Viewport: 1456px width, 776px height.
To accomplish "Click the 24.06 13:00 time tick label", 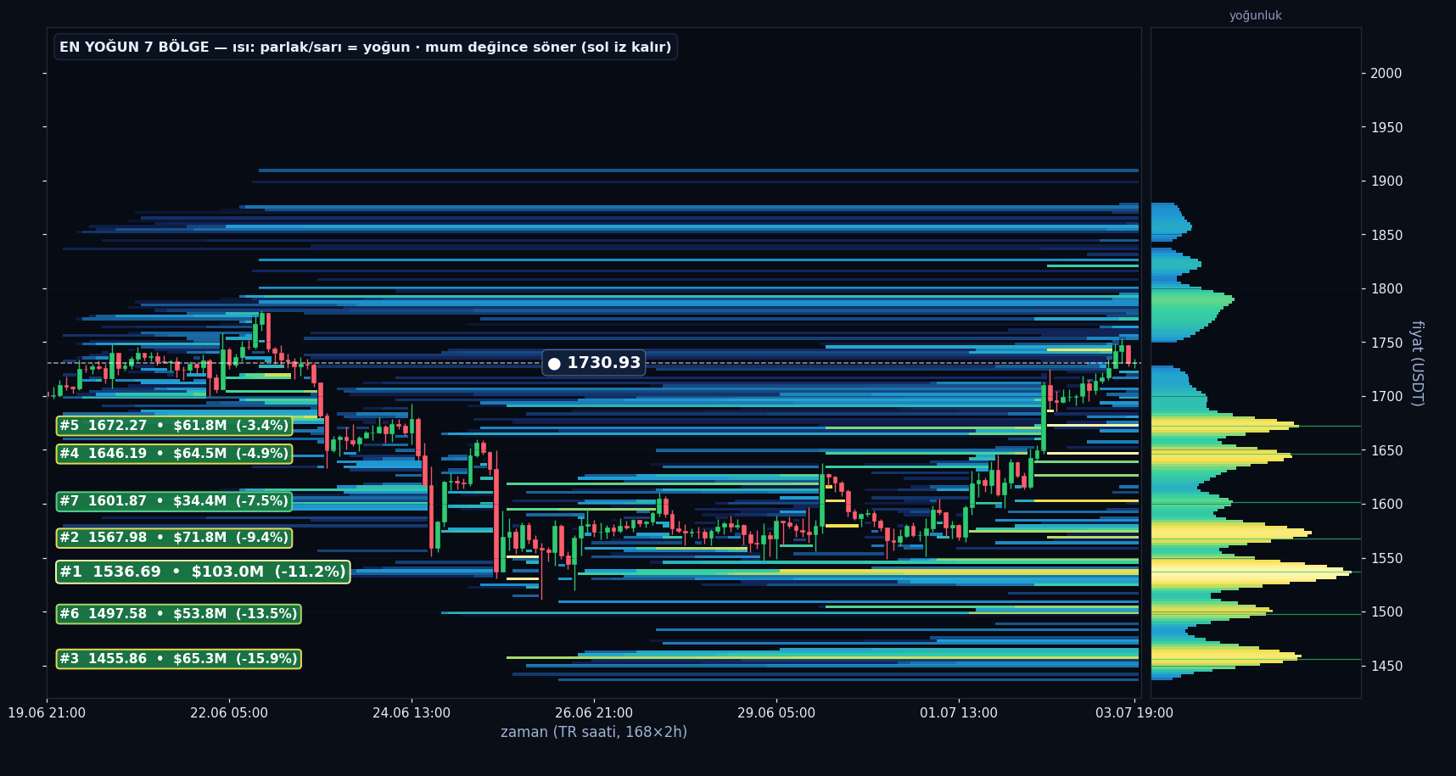I will click(x=412, y=713).
